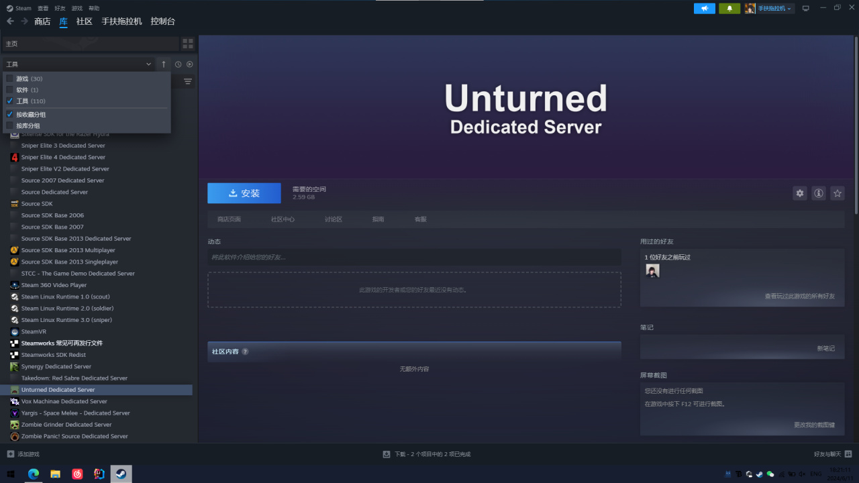Viewport: 859px width, 483px height.
Task: Click 添加游戏 in the bottom bar
Action: click(x=23, y=454)
